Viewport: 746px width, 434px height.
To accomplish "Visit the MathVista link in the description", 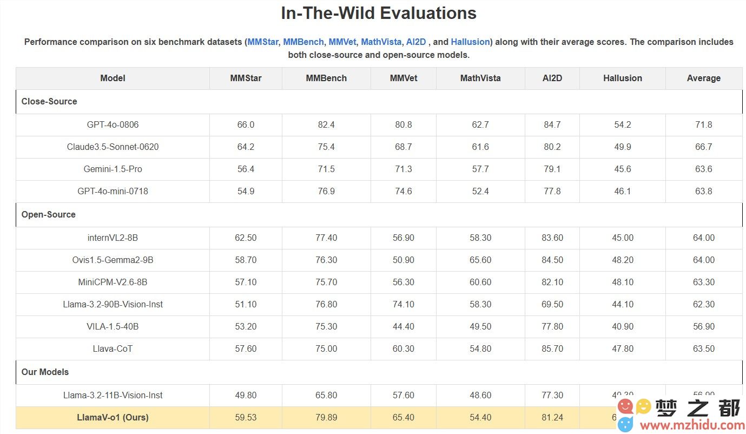I will 381,42.
